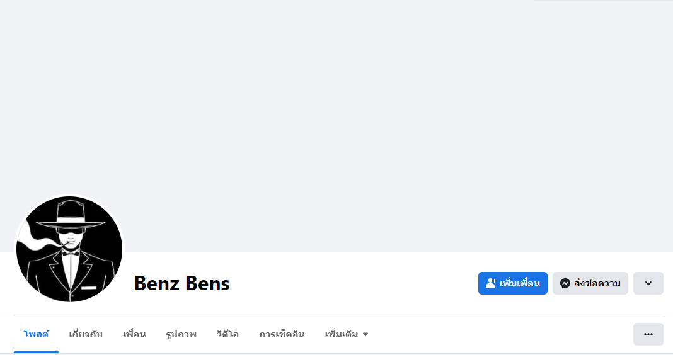The height and width of the screenshot is (355, 673).
Task: Go to the เพื่อน tab
Action: click(x=134, y=334)
